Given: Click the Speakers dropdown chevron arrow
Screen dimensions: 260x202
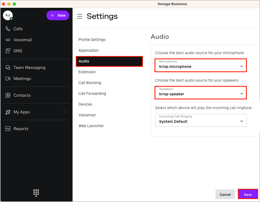Looking at the screenshot, I should [242, 94].
